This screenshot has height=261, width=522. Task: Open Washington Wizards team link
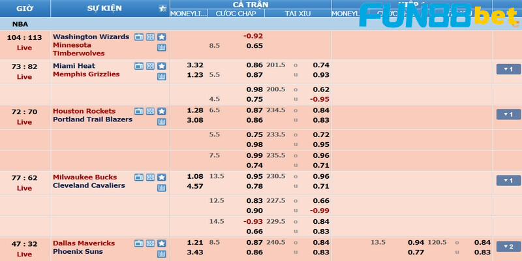pyautogui.click(x=91, y=37)
